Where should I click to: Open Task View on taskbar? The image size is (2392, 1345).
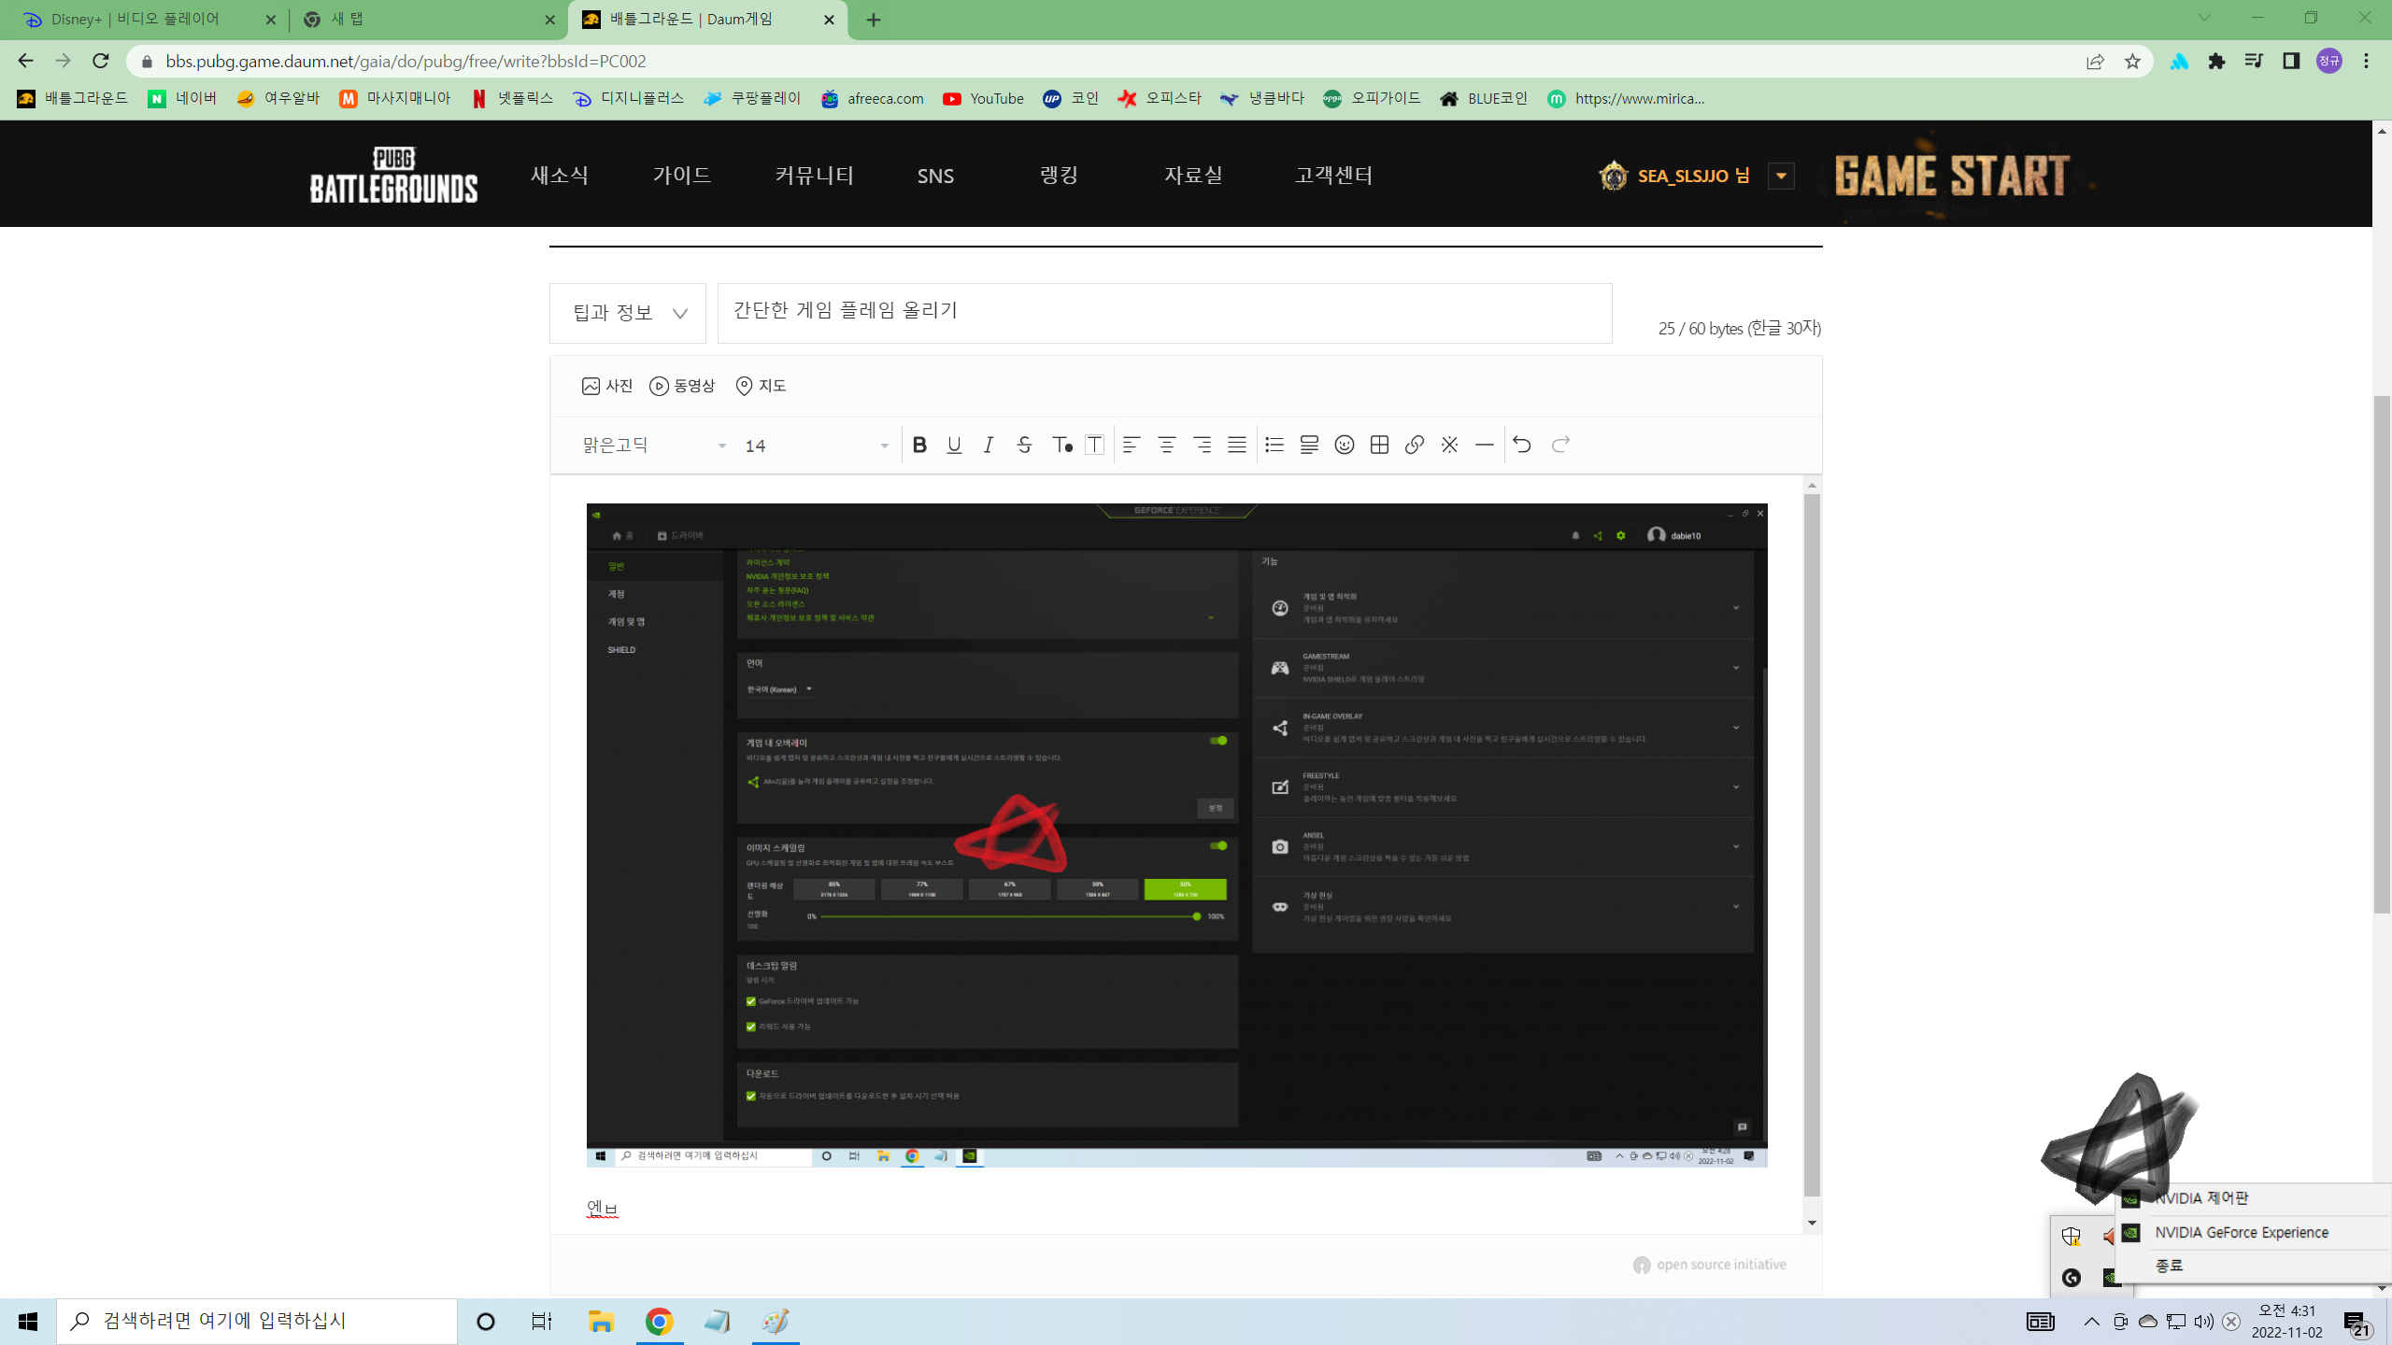coord(542,1321)
